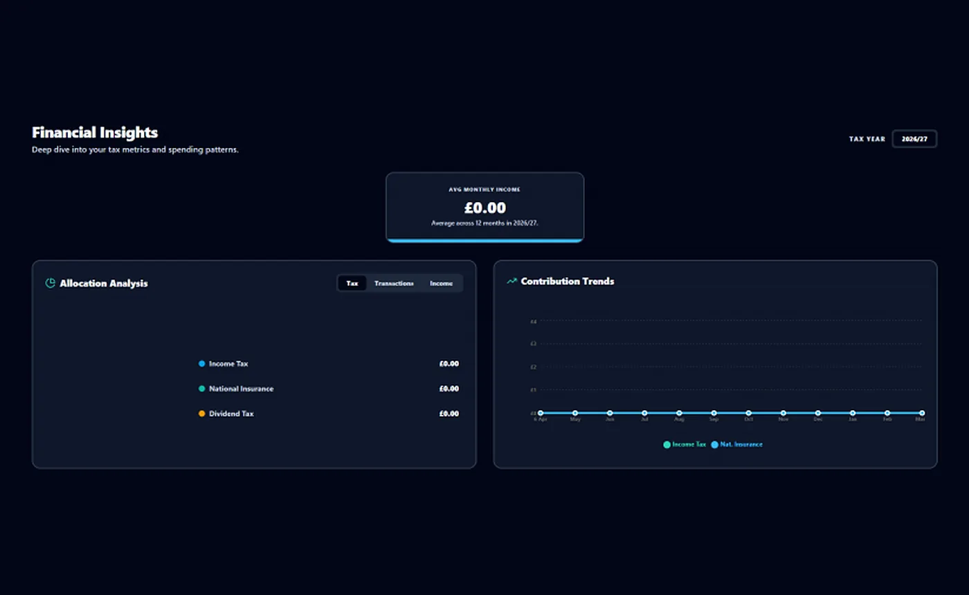Click the £2 label on the chart axis
Screen dimensions: 969x595
533,367
